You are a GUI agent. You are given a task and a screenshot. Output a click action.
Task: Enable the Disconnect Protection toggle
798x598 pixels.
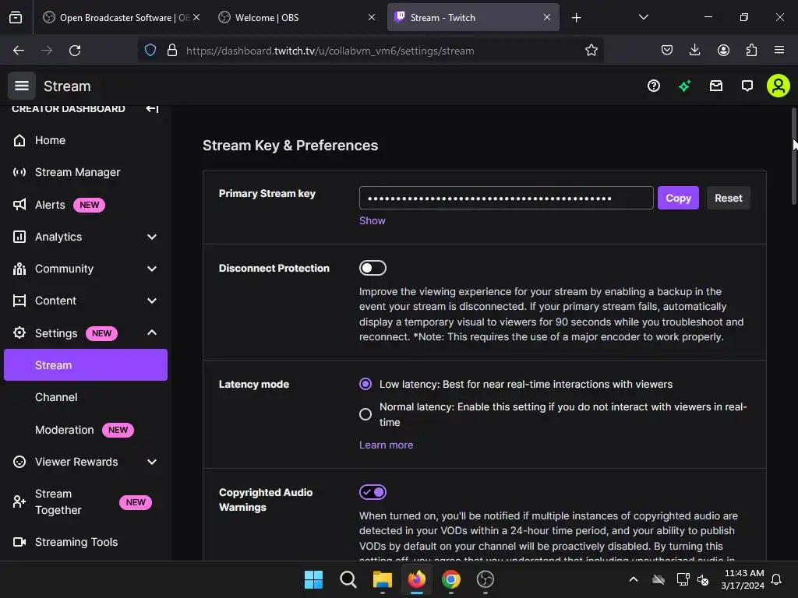click(x=373, y=268)
